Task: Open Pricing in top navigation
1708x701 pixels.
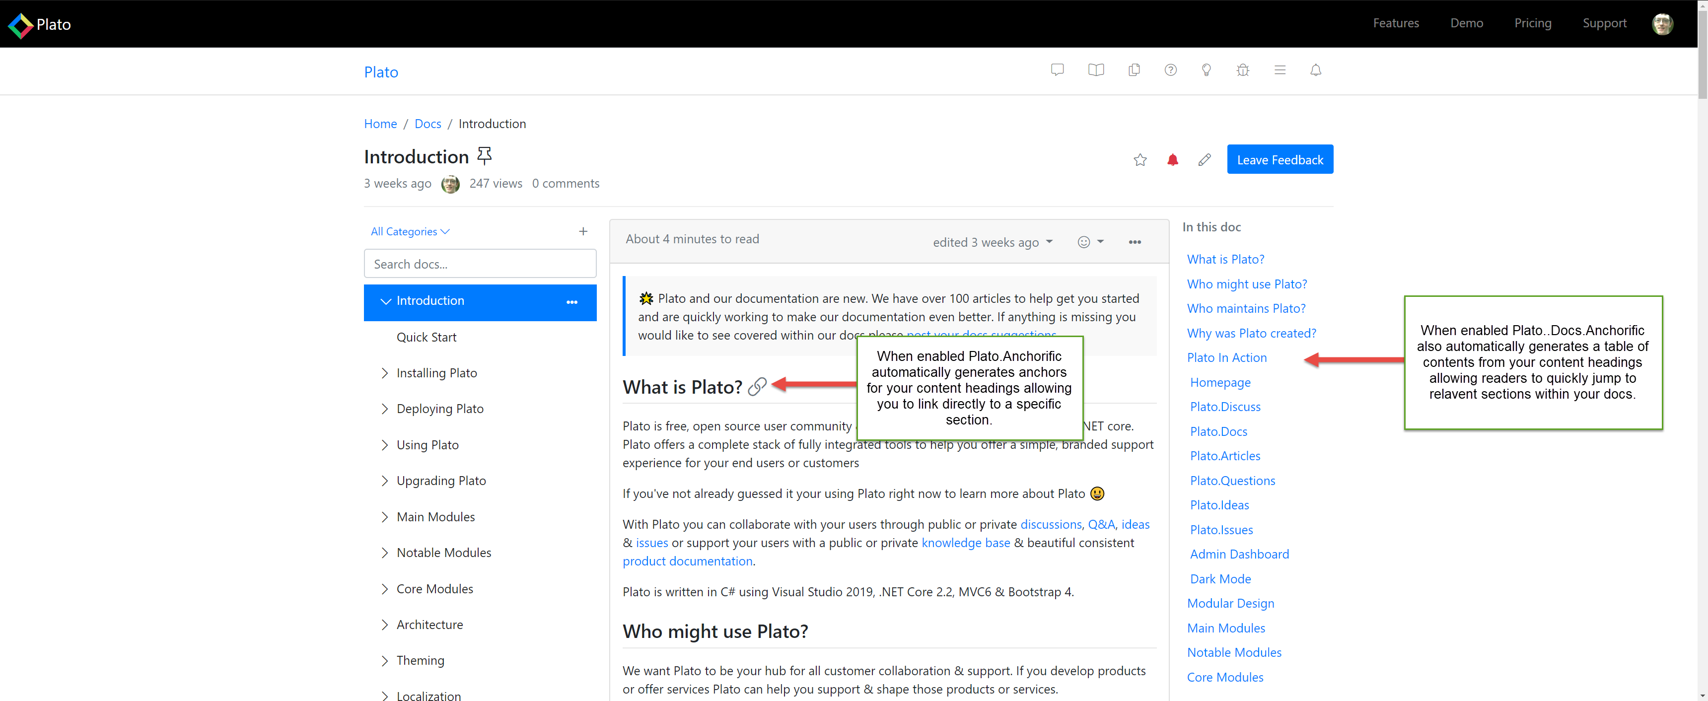Action: click(x=1533, y=23)
